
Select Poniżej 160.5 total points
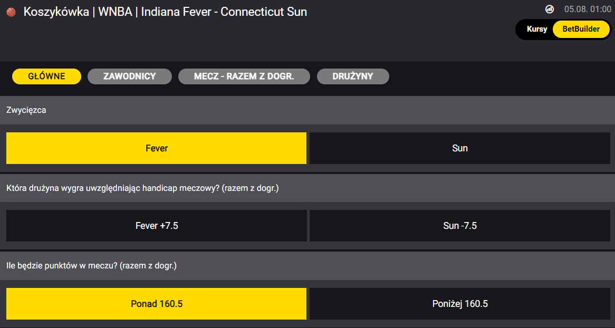coord(459,304)
